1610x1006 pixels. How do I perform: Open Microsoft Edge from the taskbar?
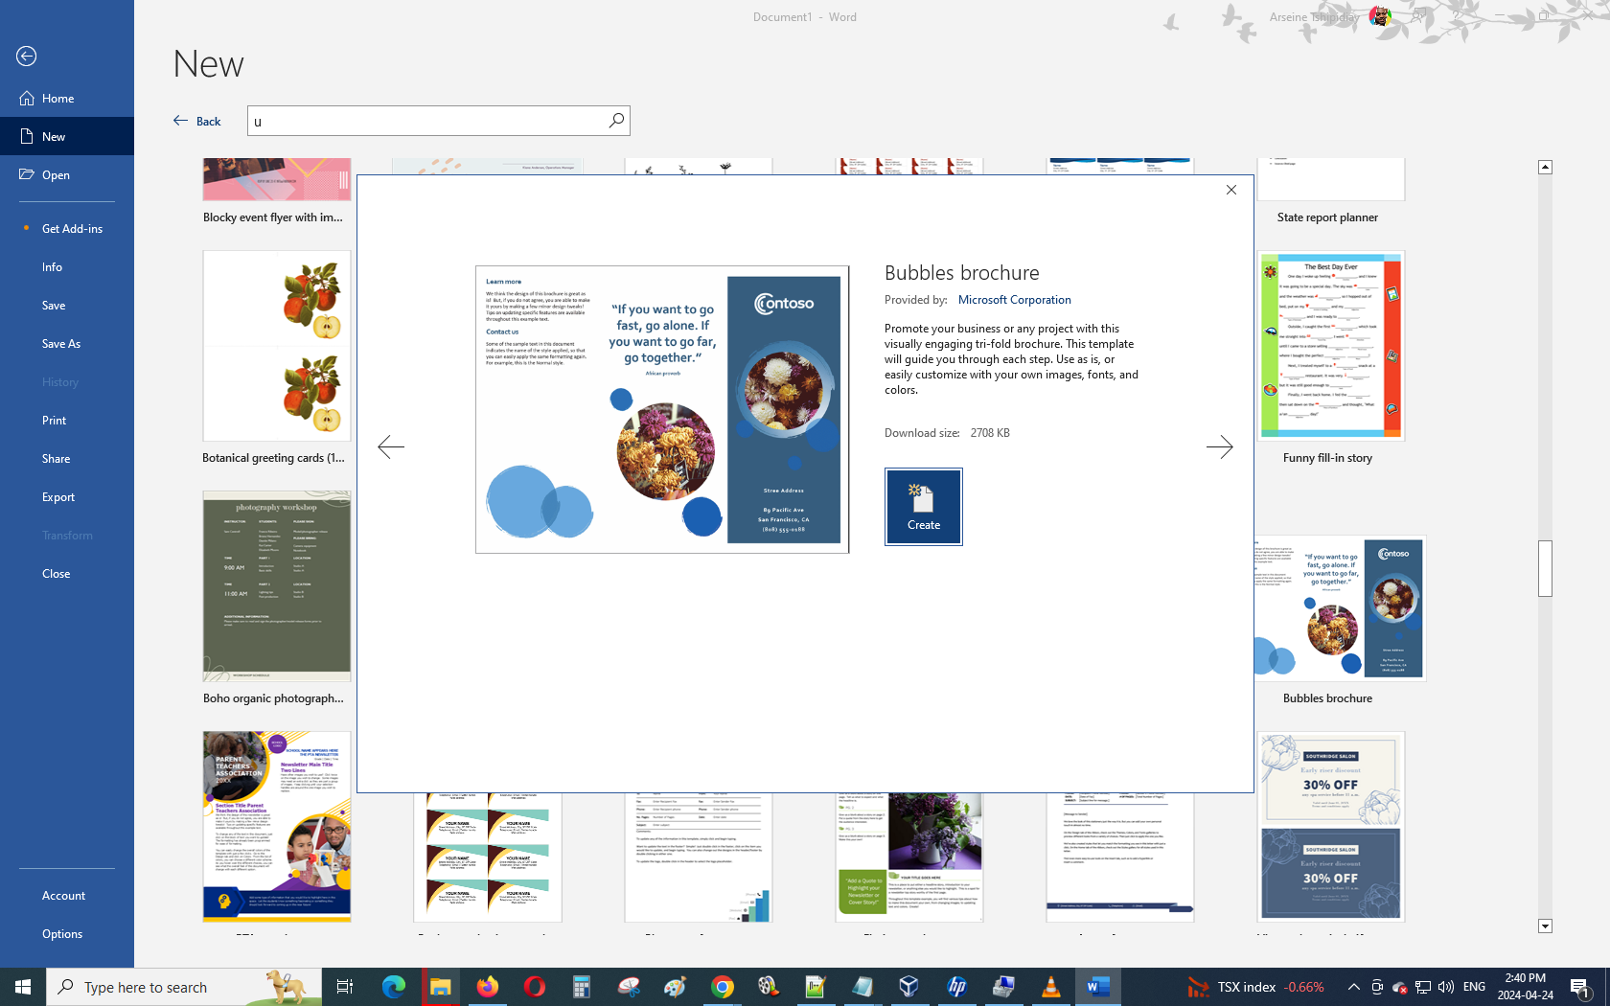[x=393, y=987]
